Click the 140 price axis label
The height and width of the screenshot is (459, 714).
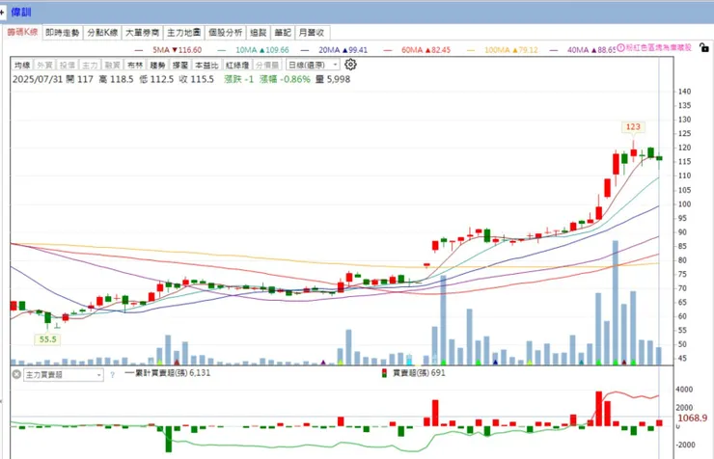click(x=684, y=92)
